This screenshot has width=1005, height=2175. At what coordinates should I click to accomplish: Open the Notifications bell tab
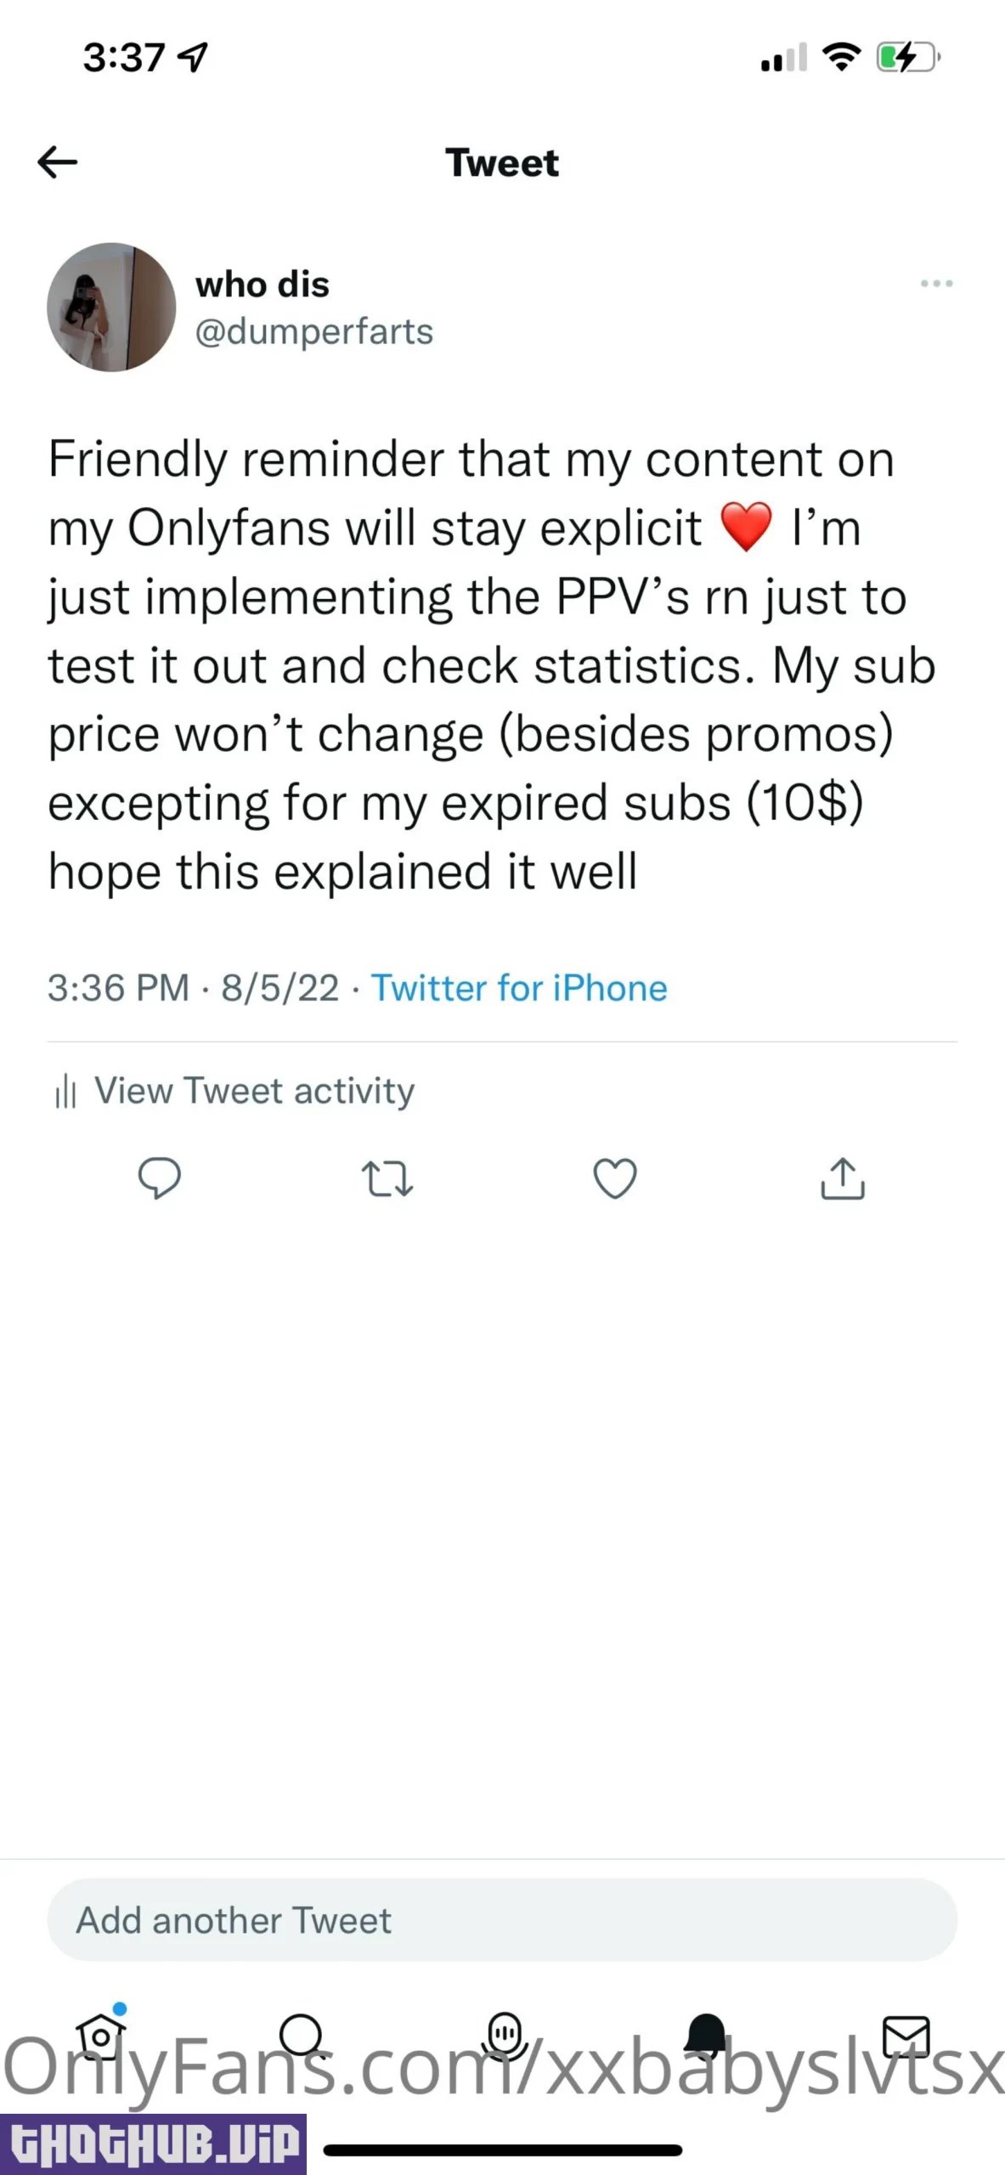pos(706,2036)
